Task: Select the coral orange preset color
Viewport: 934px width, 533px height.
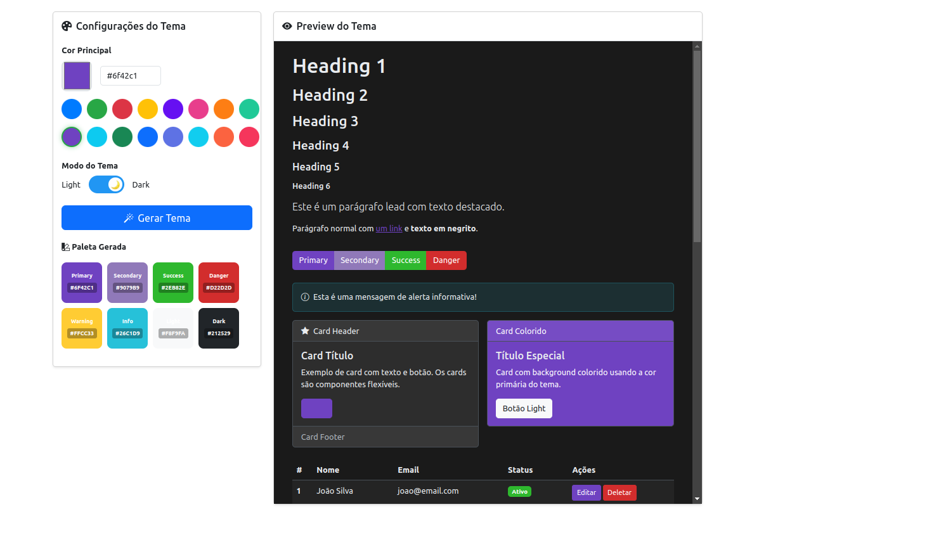Action: pyautogui.click(x=224, y=137)
